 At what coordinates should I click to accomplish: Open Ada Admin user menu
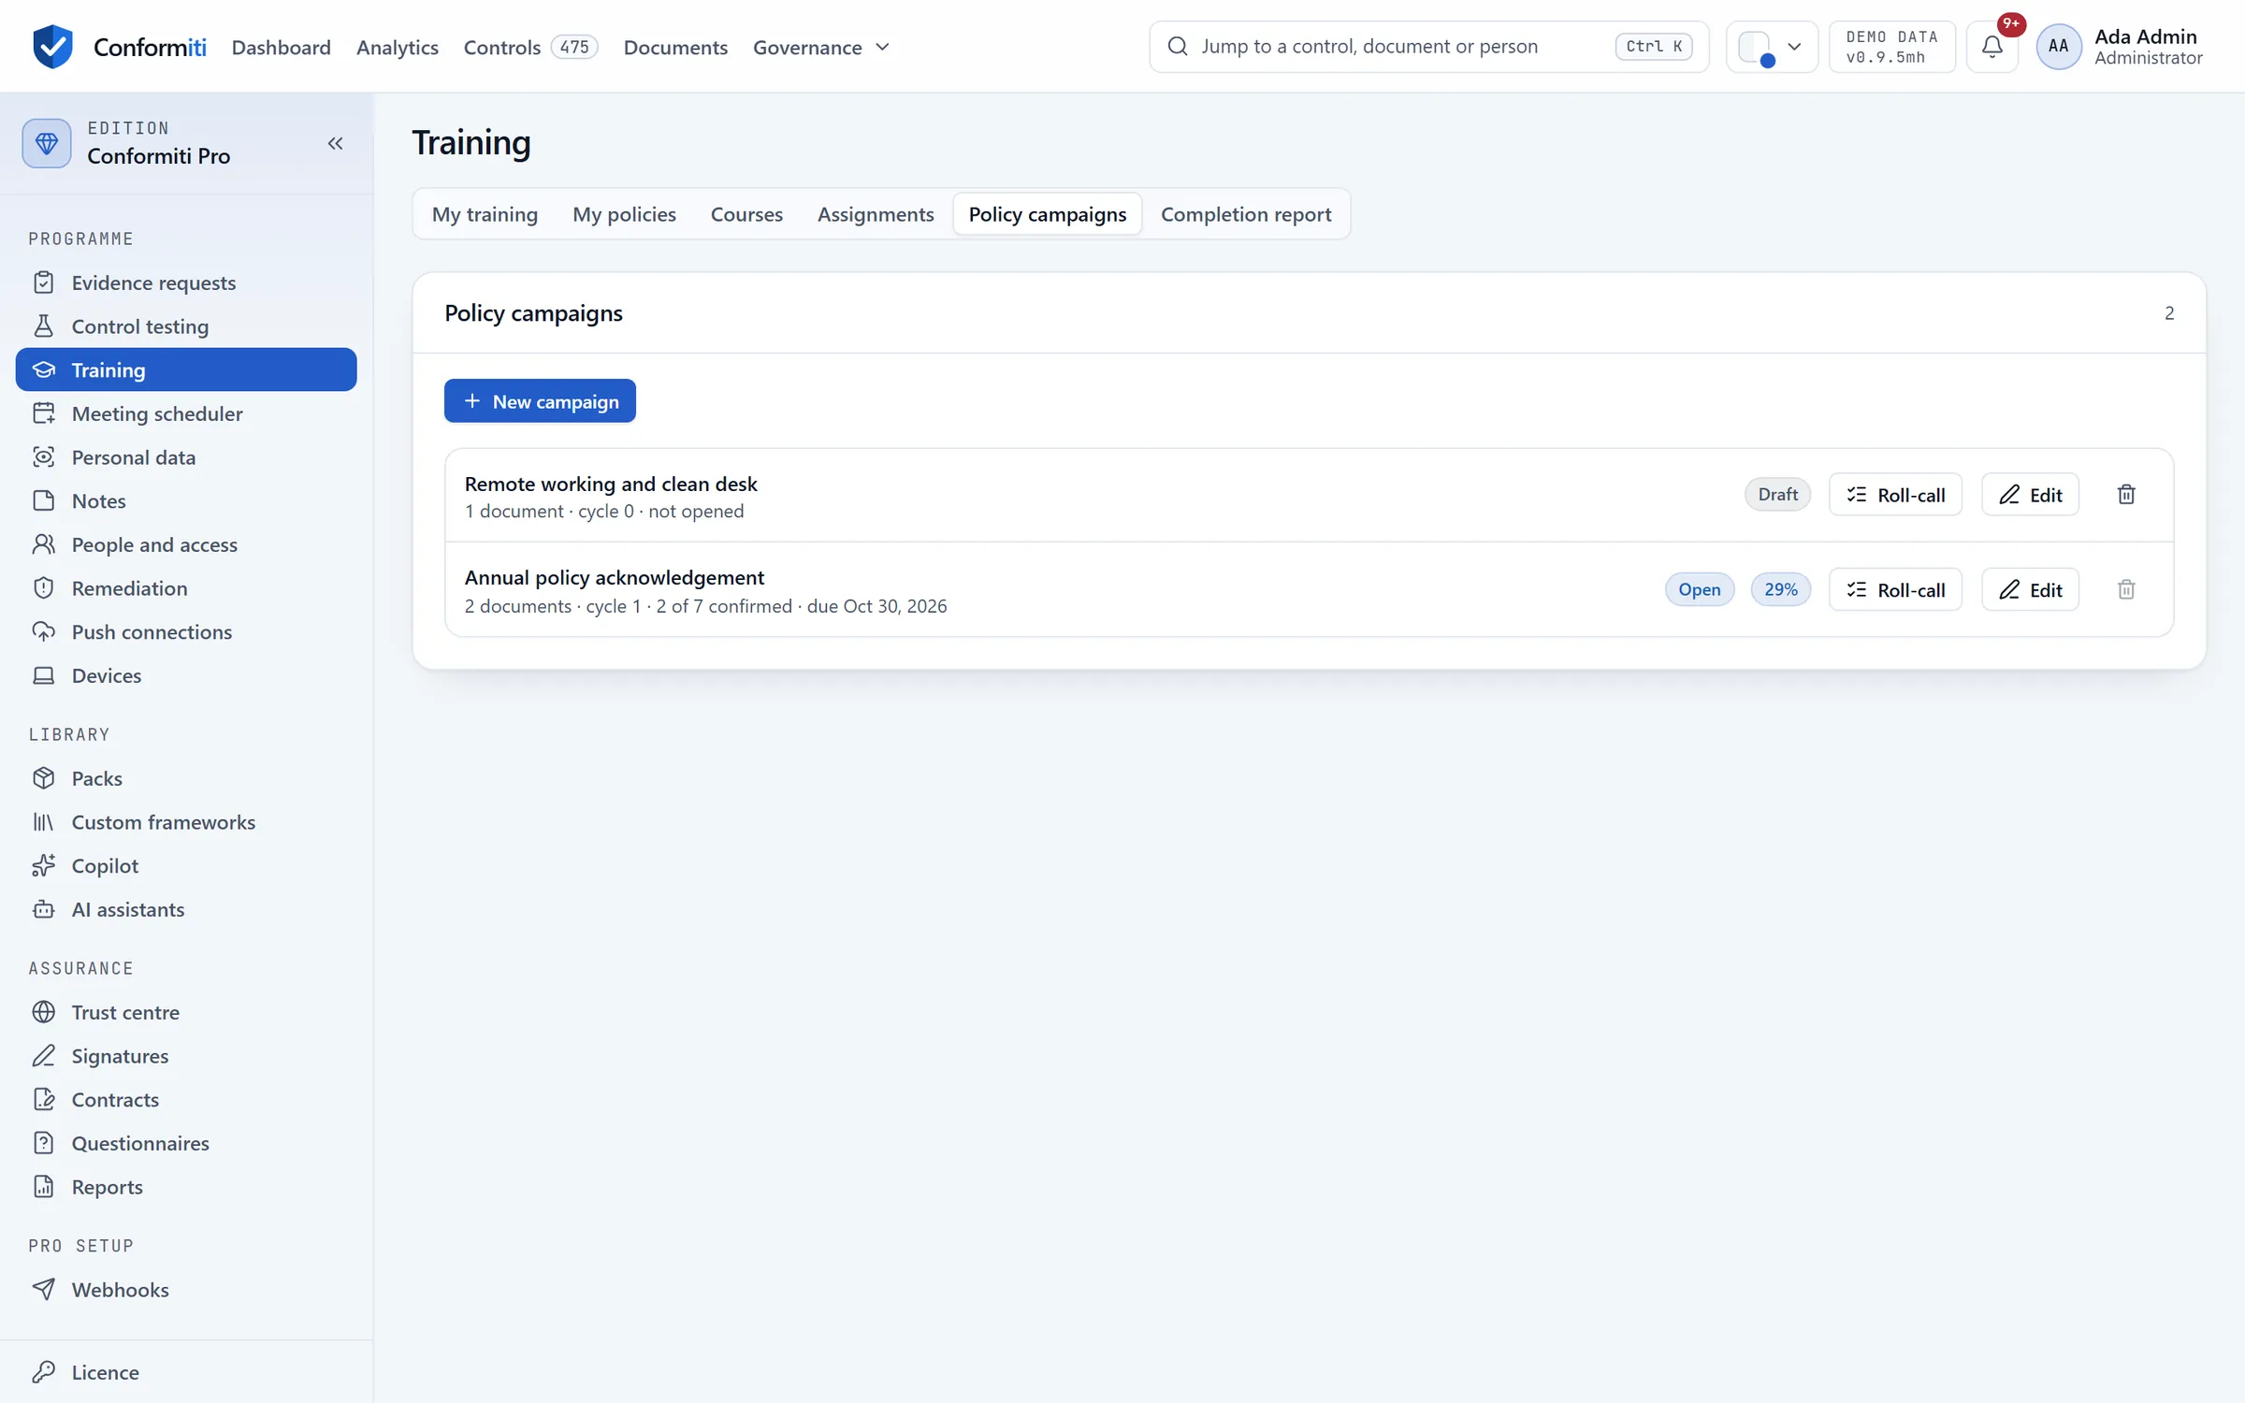coord(2120,46)
